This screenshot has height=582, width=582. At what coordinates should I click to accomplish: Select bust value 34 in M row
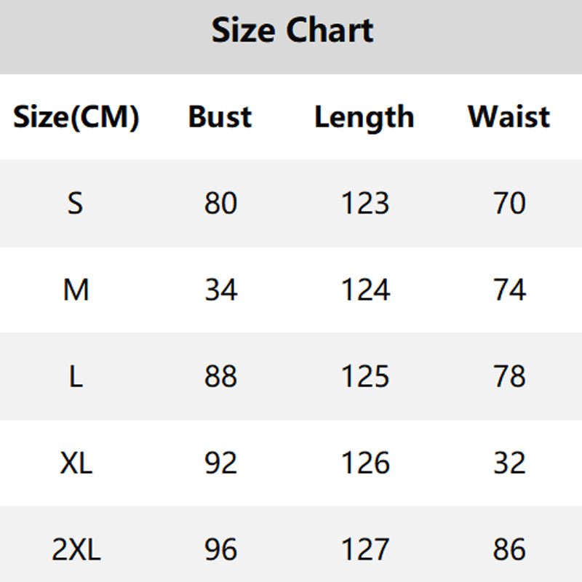[x=220, y=290]
